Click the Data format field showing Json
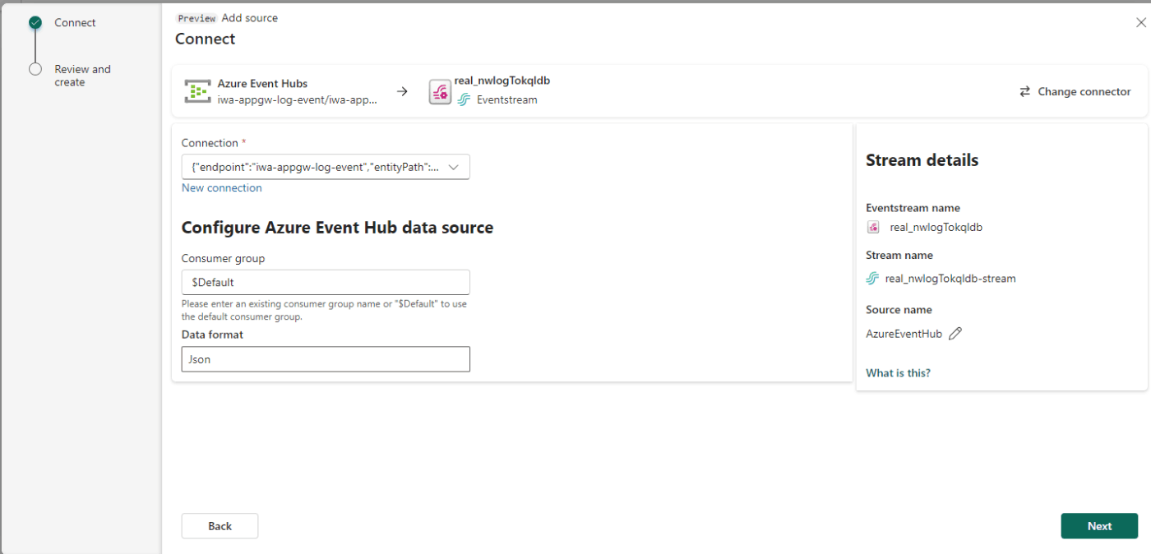 pos(326,359)
